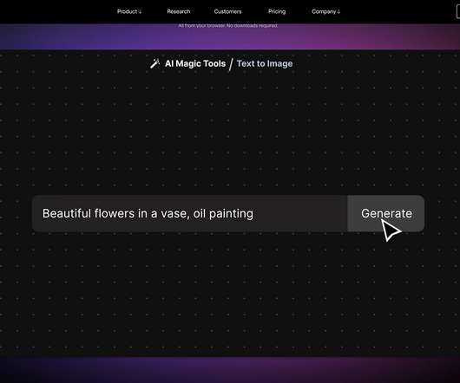This screenshot has height=383, width=460.
Task: Click the Generate button
Action: pyautogui.click(x=385, y=213)
